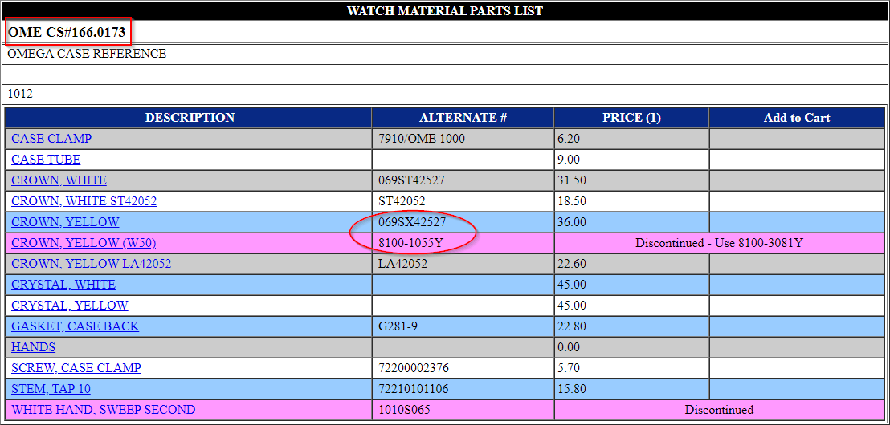The width and height of the screenshot is (890, 425).
Task: Click price 45.00 in CRYSTAL, YELLOW row
Action: 573,306
